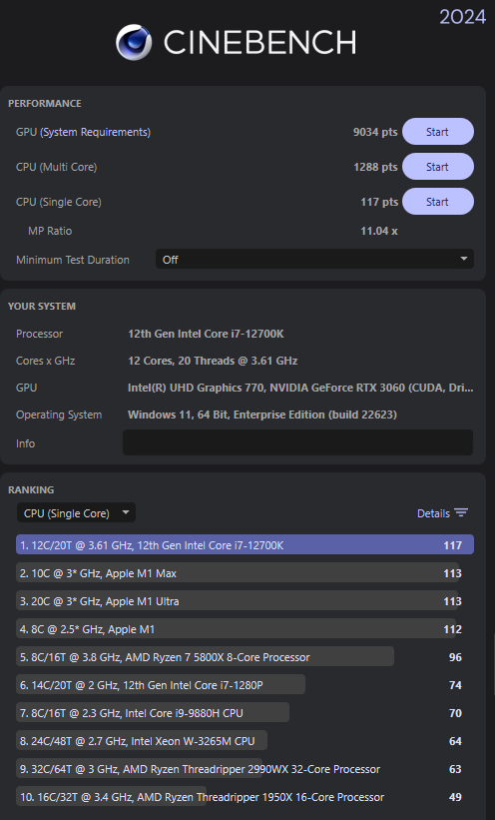Click the 2024 version label
The image size is (495, 820).
[x=463, y=17]
